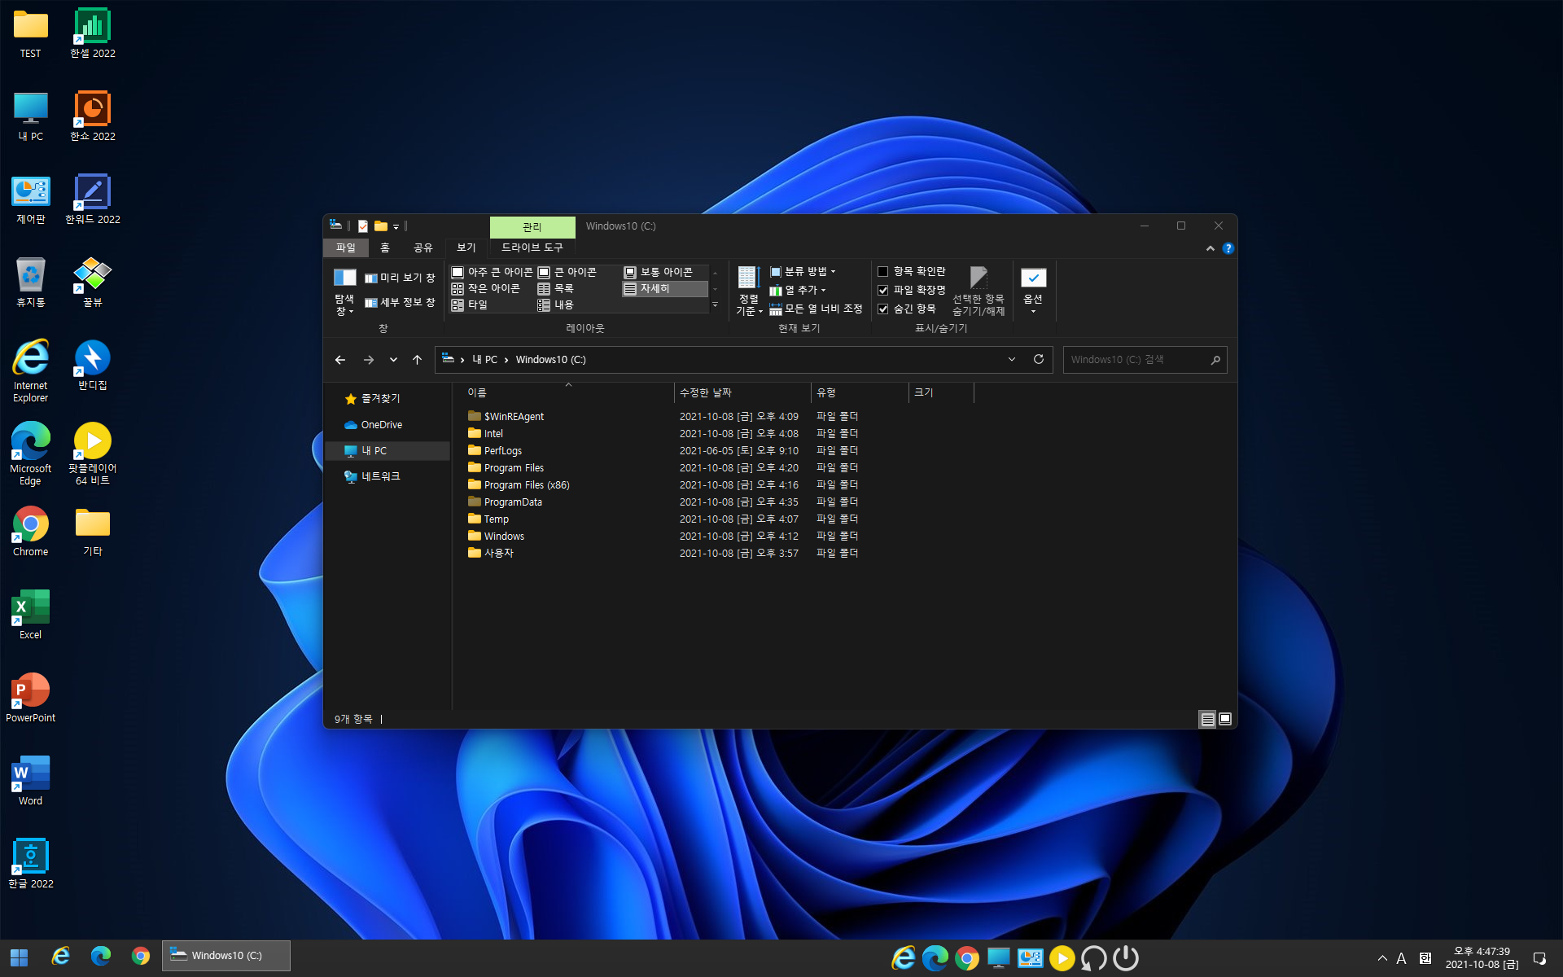Viewport: 1563px width, 977px height.
Task: Open the 반디집 desktop shortcut
Action: [x=92, y=366]
